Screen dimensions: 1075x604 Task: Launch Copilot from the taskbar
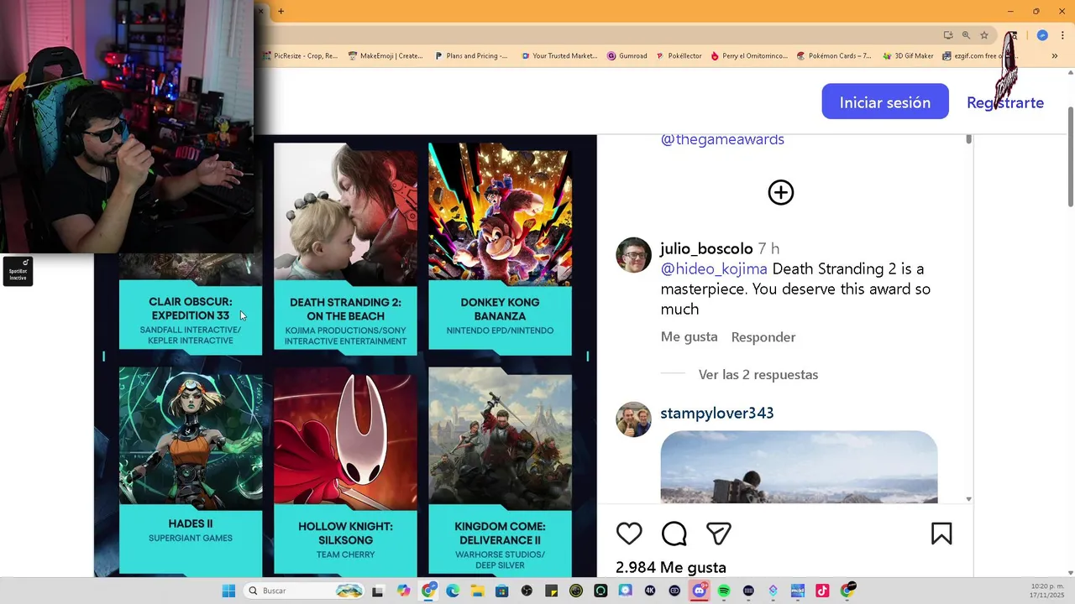404,591
